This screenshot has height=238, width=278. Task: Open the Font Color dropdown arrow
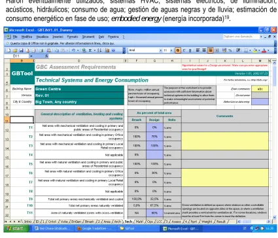(x=268, y=50)
